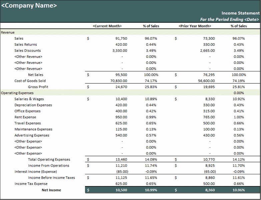Click Net Income percentage 10.99%
This screenshot has width=261, height=200.
(151, 190)
